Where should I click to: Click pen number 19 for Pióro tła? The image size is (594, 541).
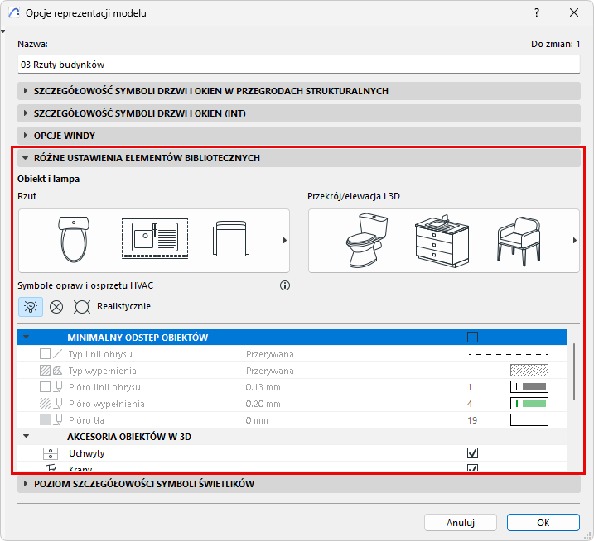[472, 420]
